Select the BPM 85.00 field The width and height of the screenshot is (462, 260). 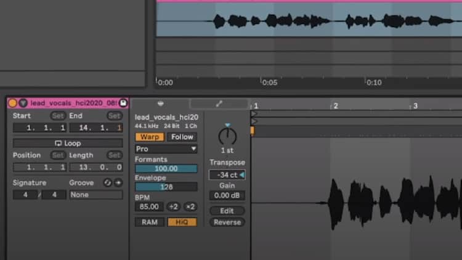149,206
